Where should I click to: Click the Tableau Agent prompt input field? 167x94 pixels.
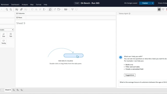pyautogui.click(x=143, y=84)
